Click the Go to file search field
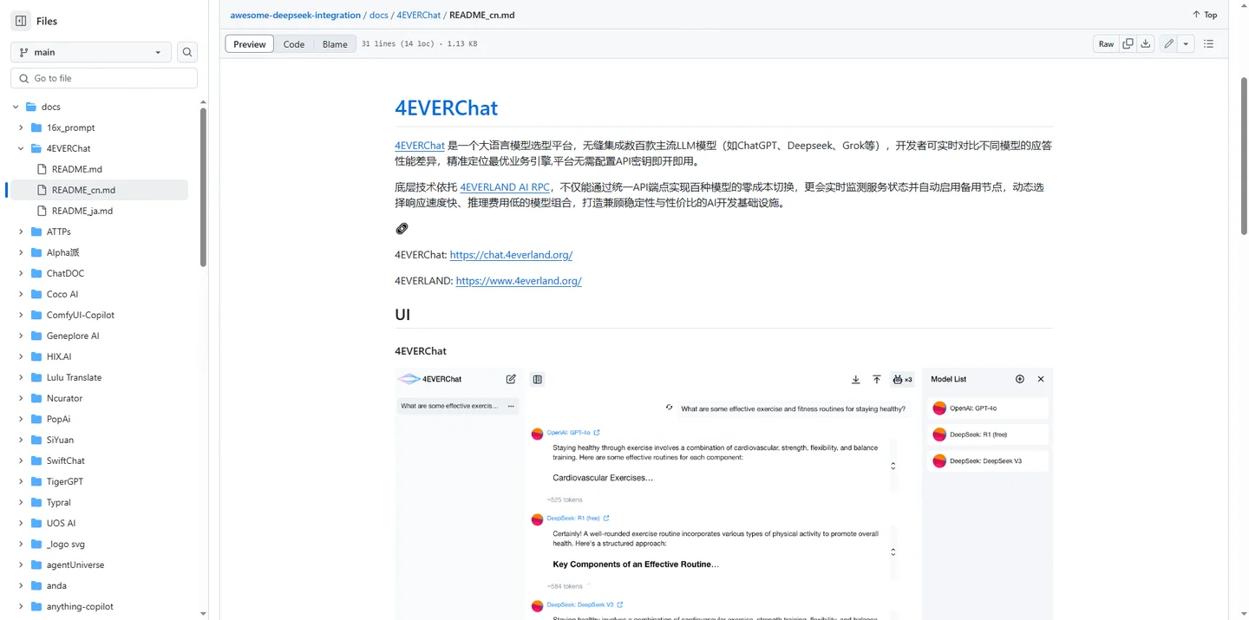 (x=104, y=78)
